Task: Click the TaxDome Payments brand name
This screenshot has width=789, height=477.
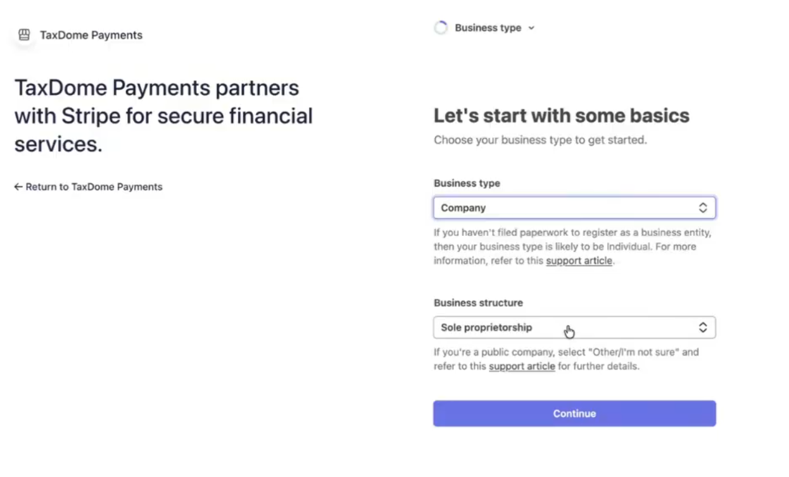Action: pyautogui.click(x=91, y=35)
